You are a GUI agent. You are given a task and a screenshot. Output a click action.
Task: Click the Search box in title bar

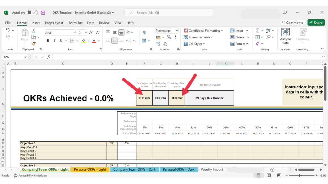click(x=168, y=13)
